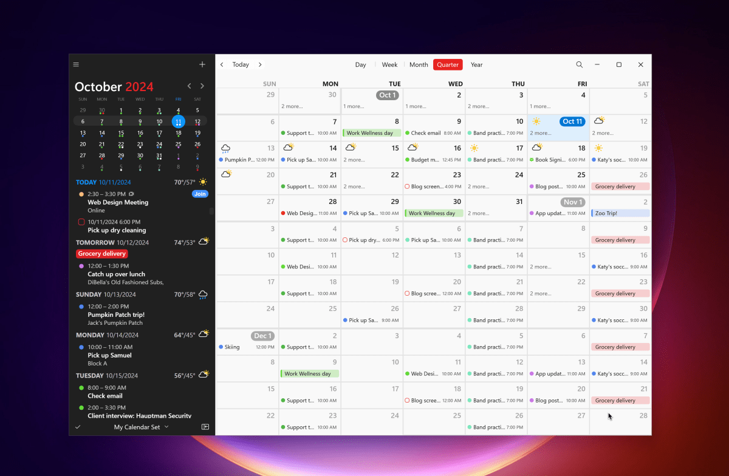The image size is (729, 476).
Task: Switch to the Month view tab
Action: point(418,64)
